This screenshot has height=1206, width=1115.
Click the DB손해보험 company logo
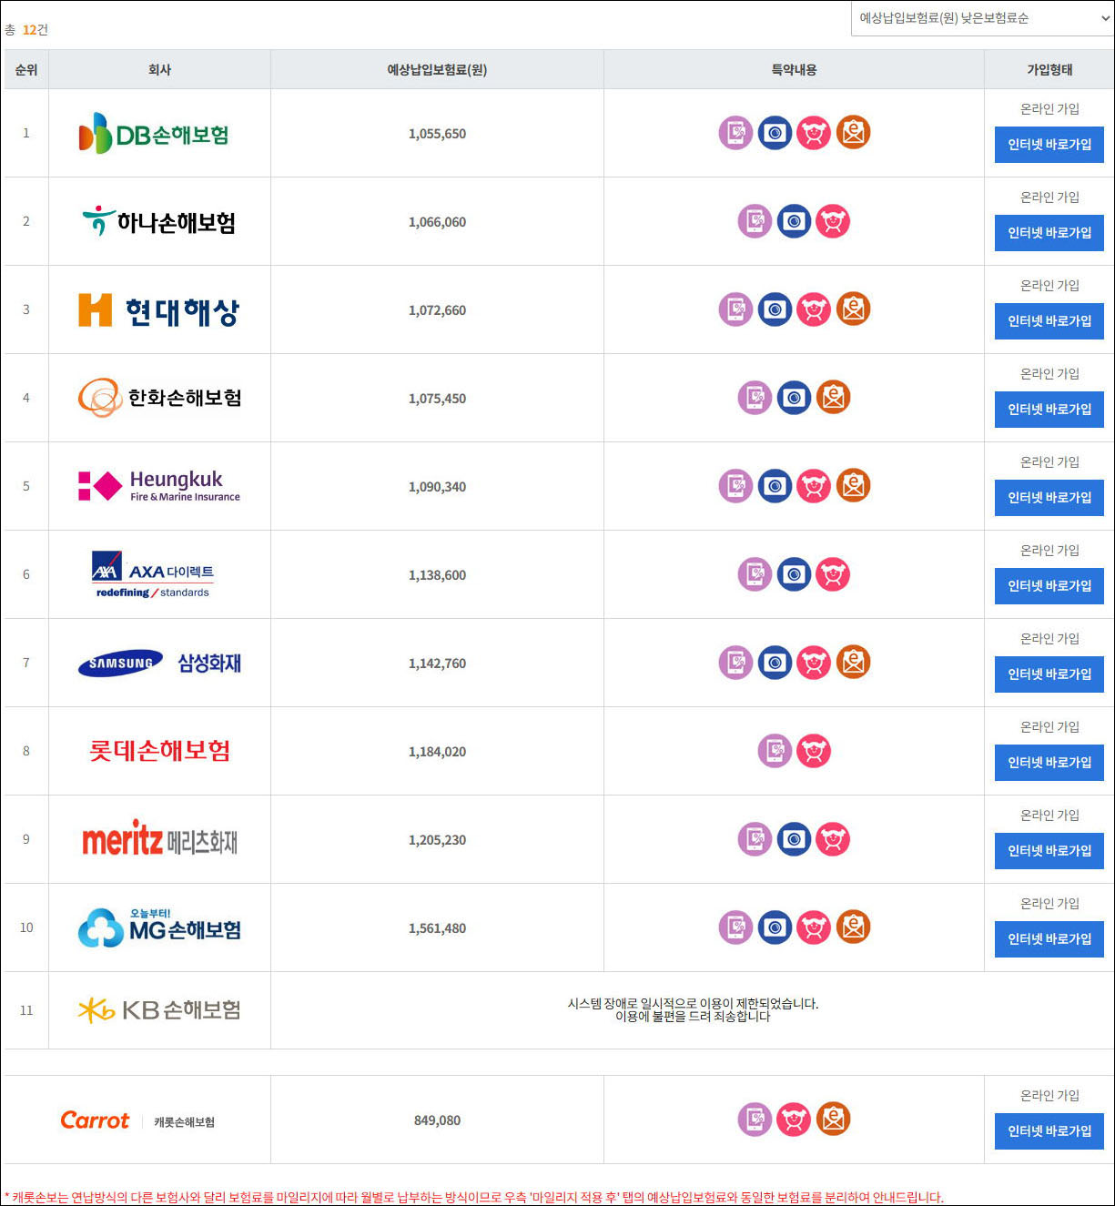click(x=154, y=133)
